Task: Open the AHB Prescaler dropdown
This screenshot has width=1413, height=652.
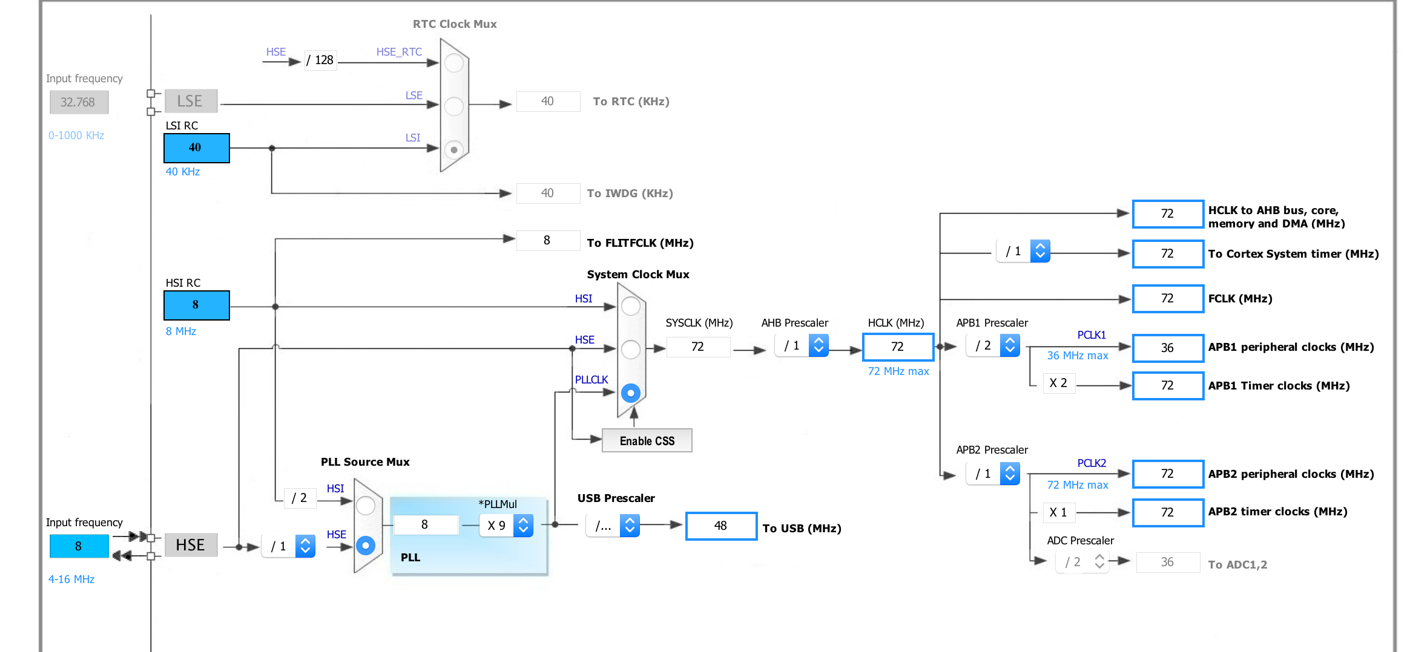Action: point(802,346)
